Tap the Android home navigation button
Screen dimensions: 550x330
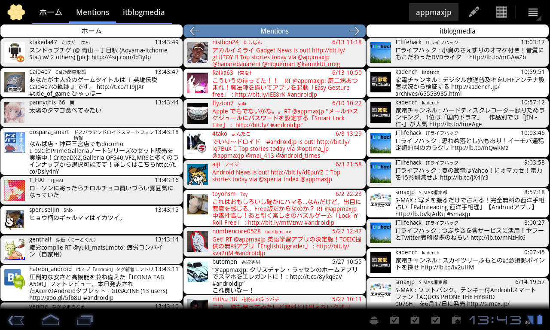(x=51, y=320)
